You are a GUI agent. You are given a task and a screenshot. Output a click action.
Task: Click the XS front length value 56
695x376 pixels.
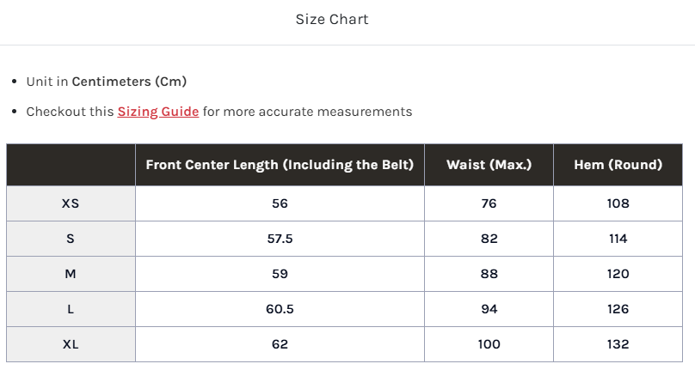280,203
